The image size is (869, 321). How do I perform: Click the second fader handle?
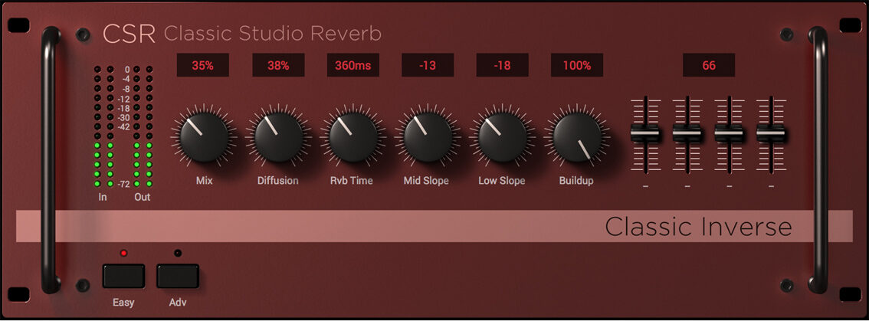click(687, 135)
